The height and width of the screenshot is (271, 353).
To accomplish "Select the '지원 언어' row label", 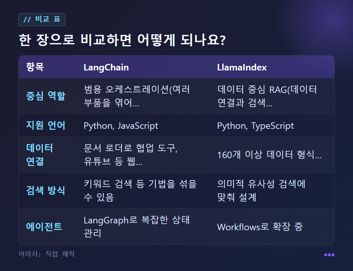I will (x=46, y=125).
